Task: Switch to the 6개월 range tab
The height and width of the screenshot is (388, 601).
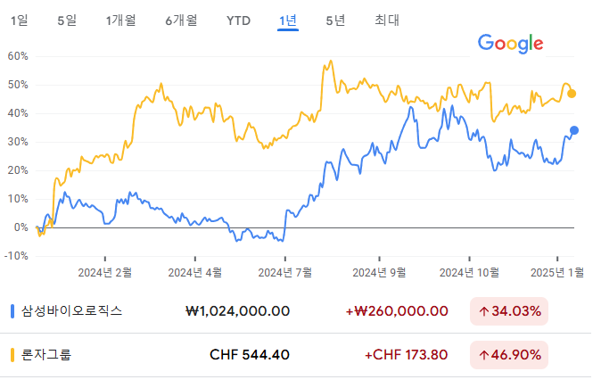Action: (x=181, y=21)
